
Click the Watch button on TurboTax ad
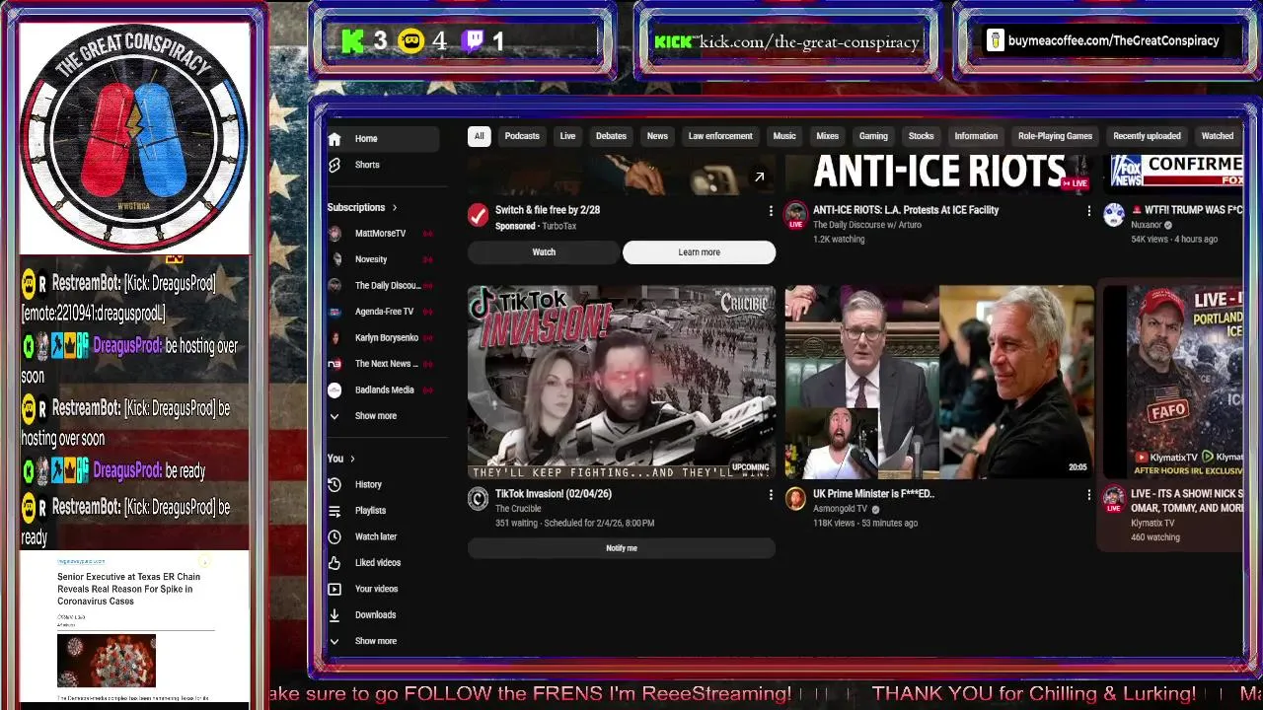[x=544, y=252]
